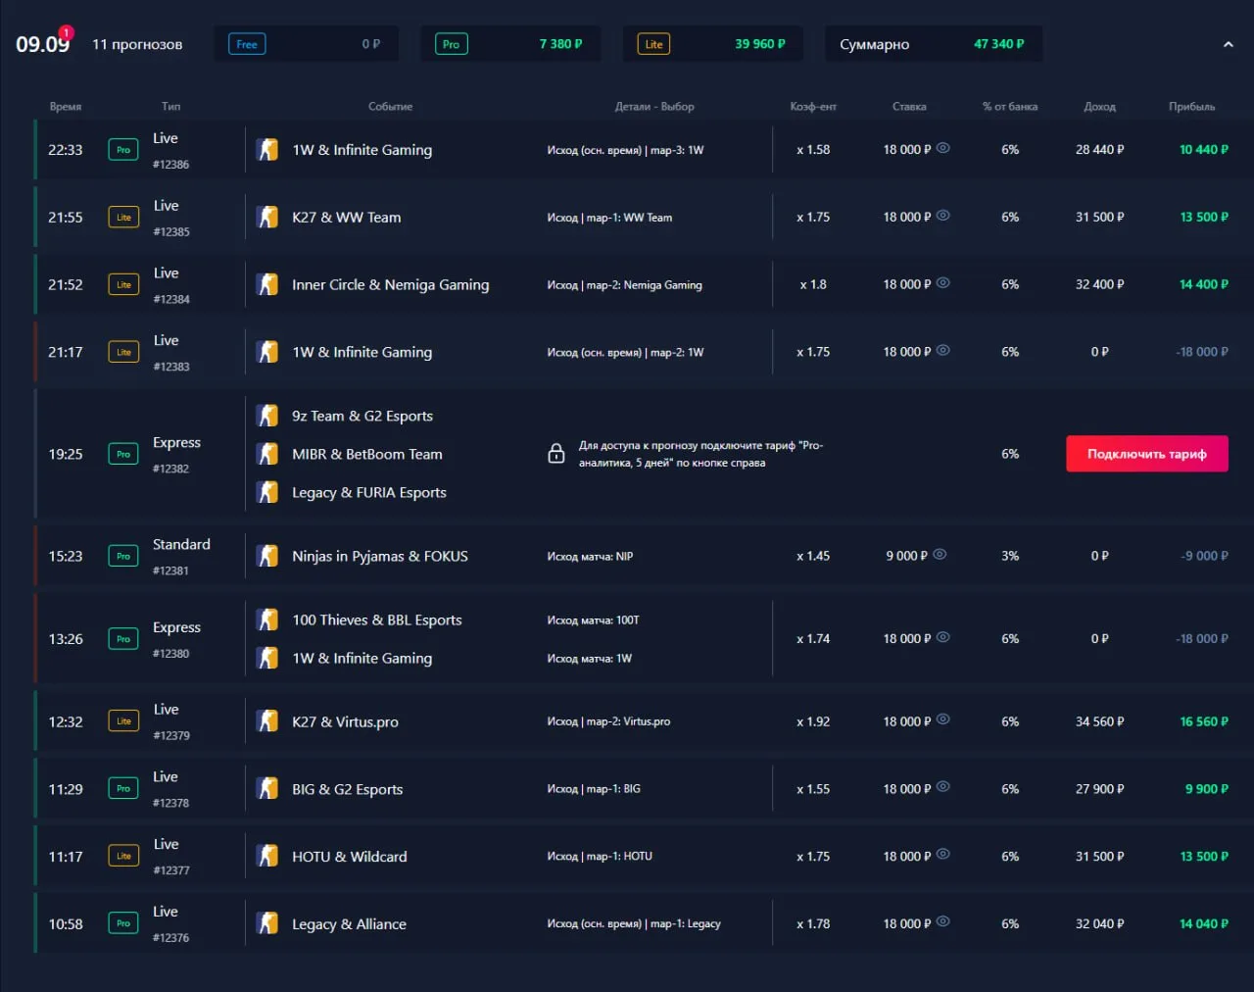Screen dimensions: 1254x992
Task: Click the event name 'Ninjas in Pyjamas & FOKUS'
Action: (380, 556)
